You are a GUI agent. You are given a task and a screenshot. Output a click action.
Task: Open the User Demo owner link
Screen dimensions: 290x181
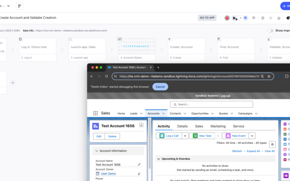(x=109, y=173)
